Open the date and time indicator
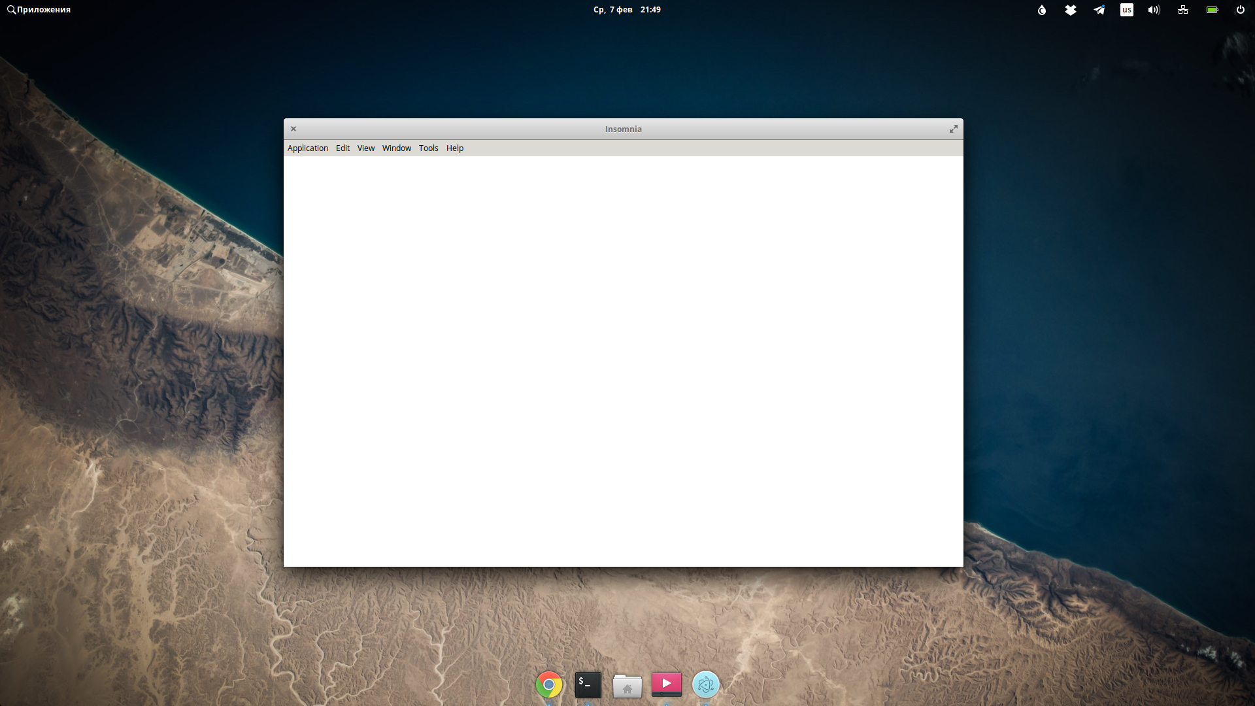This screenshot has height=706, width=1255. click(627, 10)
